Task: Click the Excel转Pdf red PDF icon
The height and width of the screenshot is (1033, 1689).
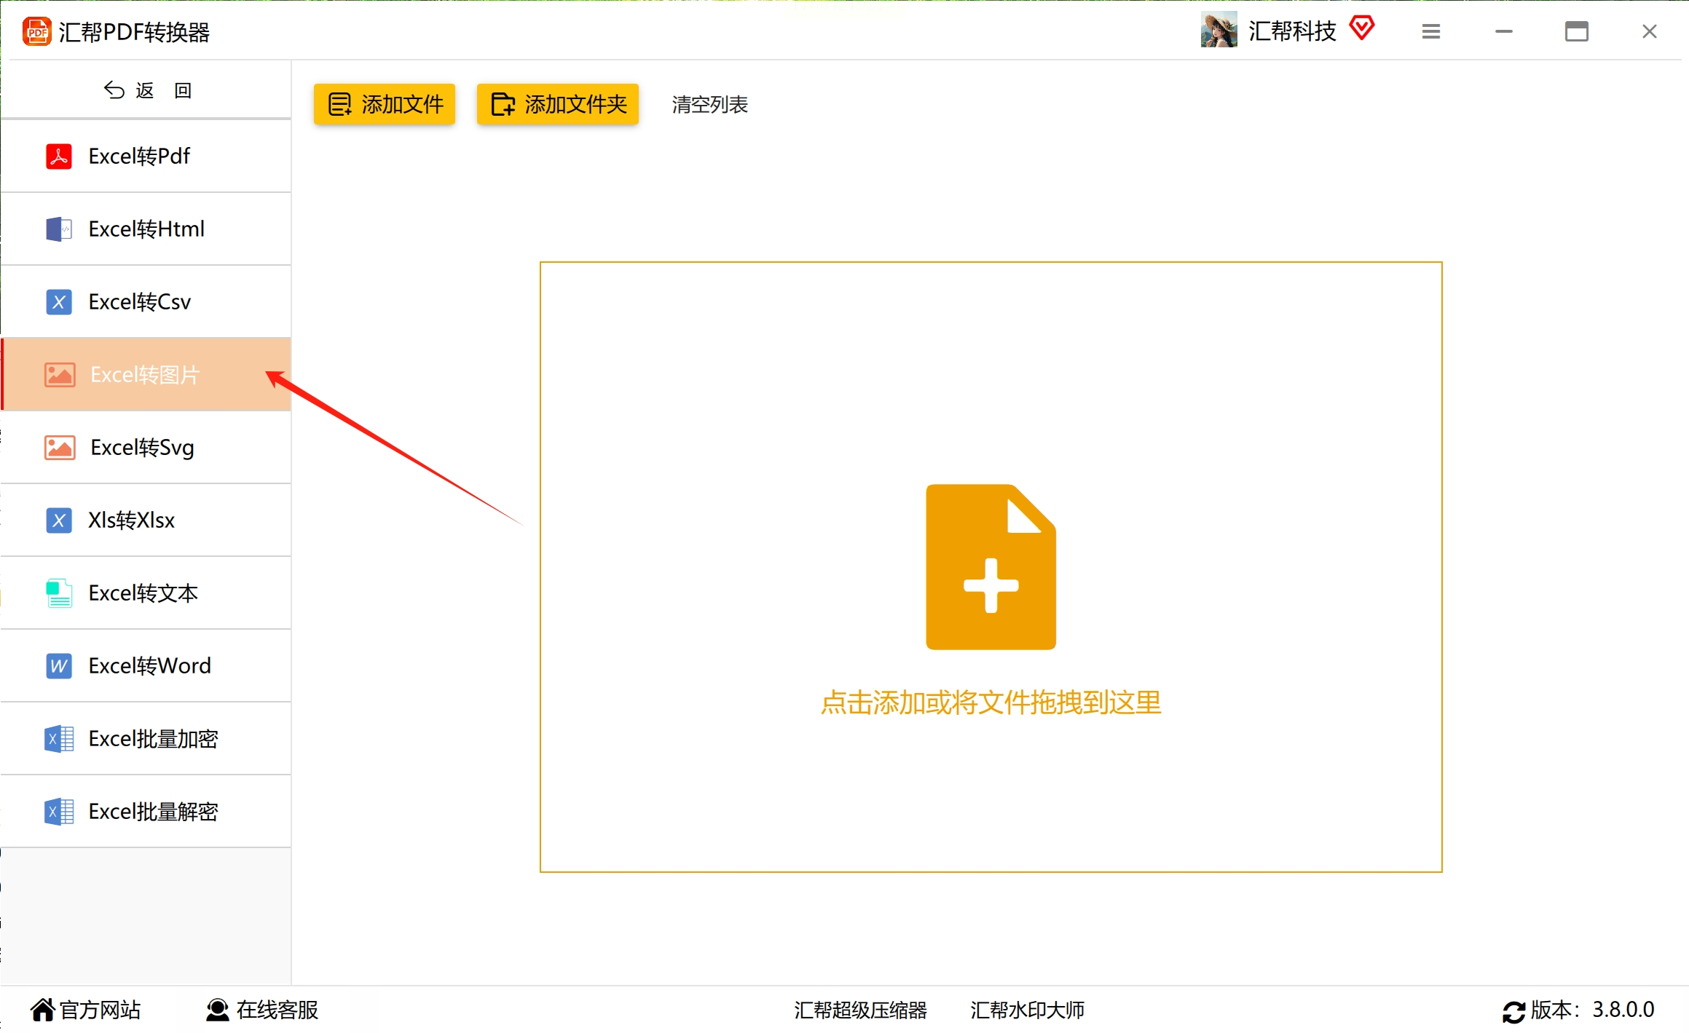Action: click(x=59, y=157)
